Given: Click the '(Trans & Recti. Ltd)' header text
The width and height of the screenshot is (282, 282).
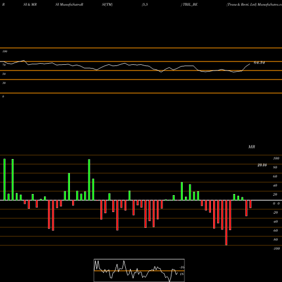Looking at the screenshot, I should (241, 5).
